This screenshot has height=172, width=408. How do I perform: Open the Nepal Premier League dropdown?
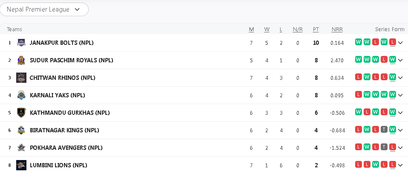tap(44, 9)
